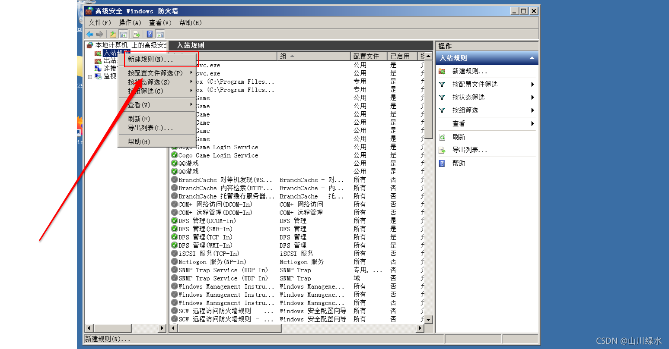Click the up one level folder icon
Screen dimensions: 669x349
[x=113, y=35]
